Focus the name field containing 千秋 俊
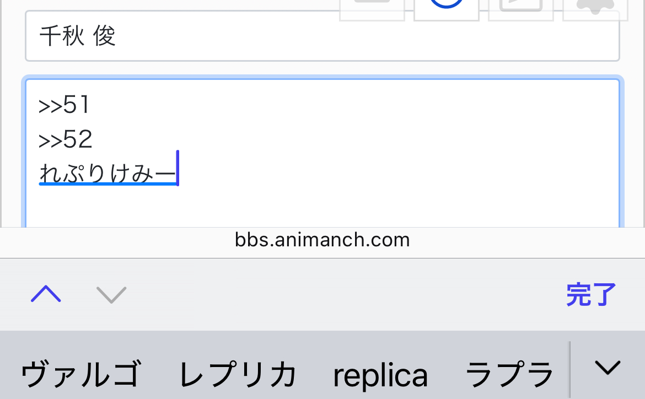This screenshot has width=645, height=399. [322, 36]
